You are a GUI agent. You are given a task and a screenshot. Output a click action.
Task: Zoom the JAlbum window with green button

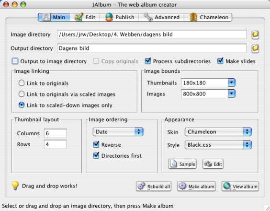23,4
